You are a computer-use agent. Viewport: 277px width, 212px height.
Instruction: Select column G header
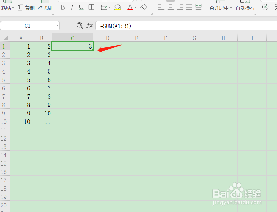(194, 38)
